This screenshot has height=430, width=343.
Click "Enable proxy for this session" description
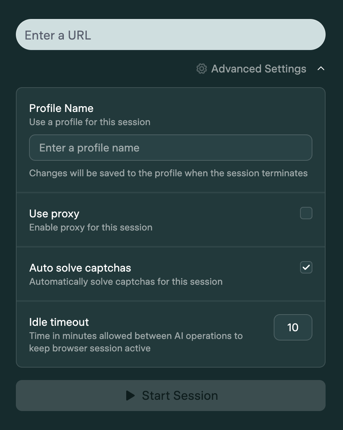point(91,227)
